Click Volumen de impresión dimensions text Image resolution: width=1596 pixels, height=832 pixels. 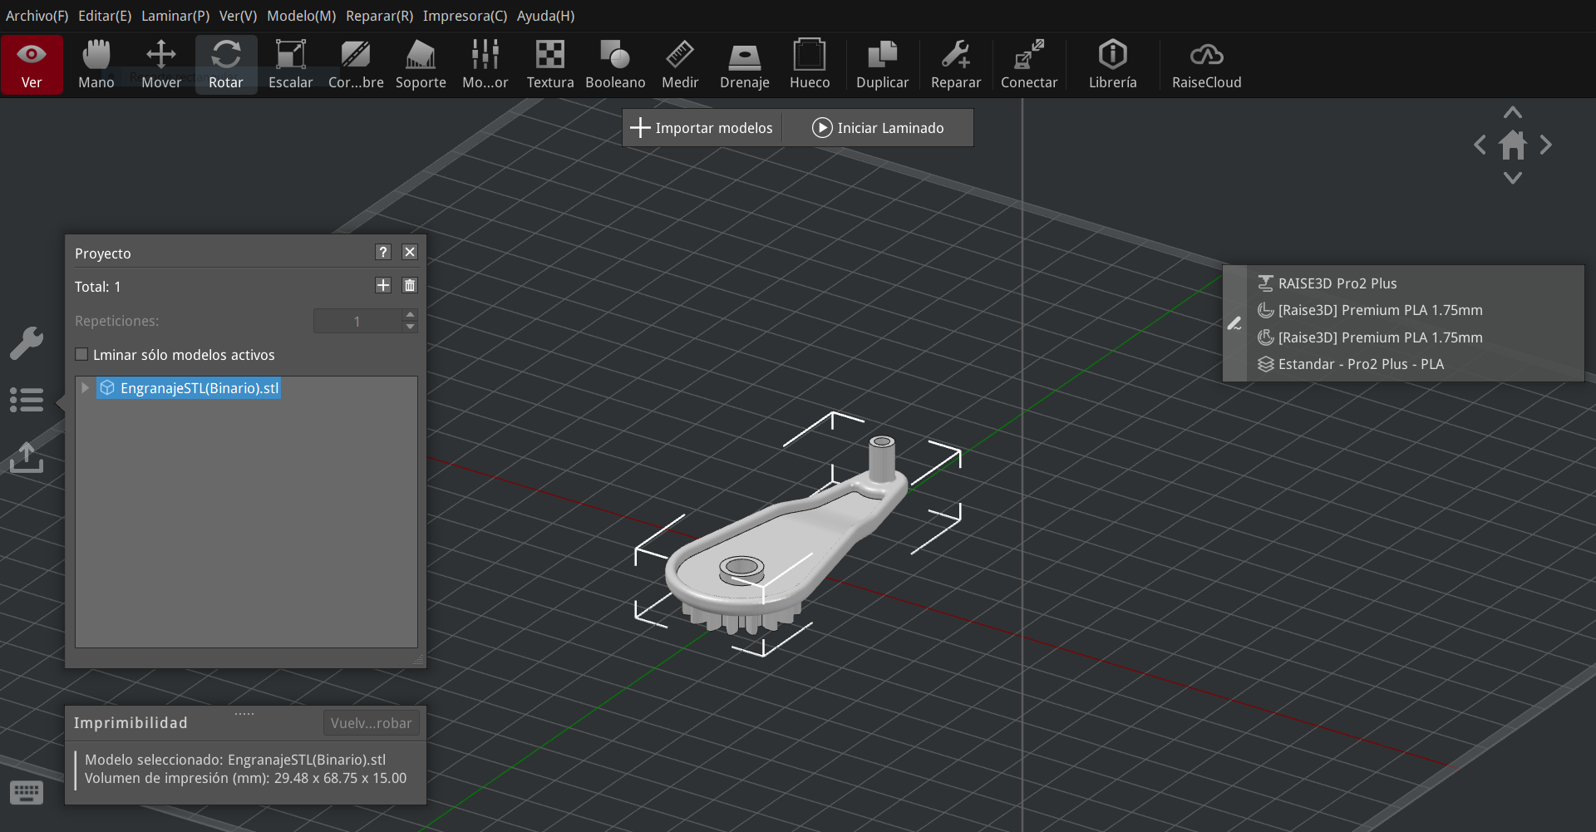pos(245,778)
